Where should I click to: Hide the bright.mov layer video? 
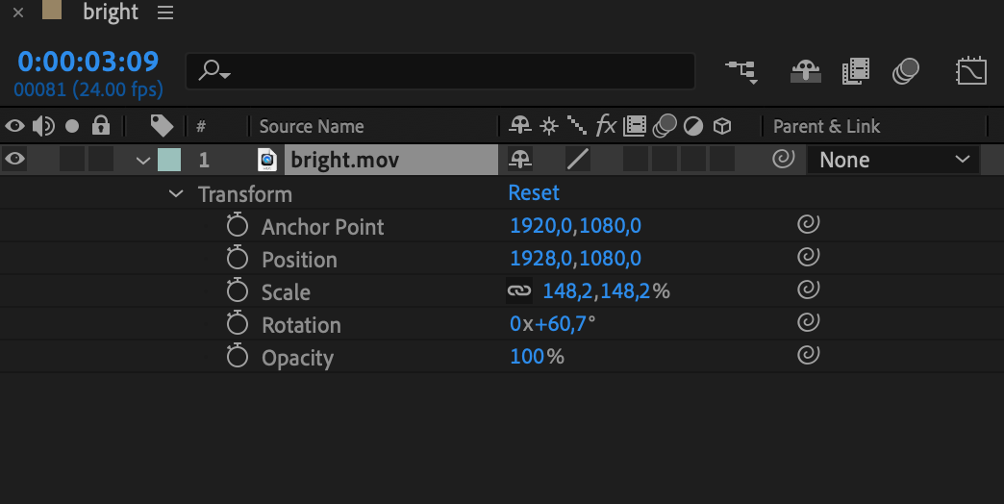pyautogui.click(x=14, y=160)
